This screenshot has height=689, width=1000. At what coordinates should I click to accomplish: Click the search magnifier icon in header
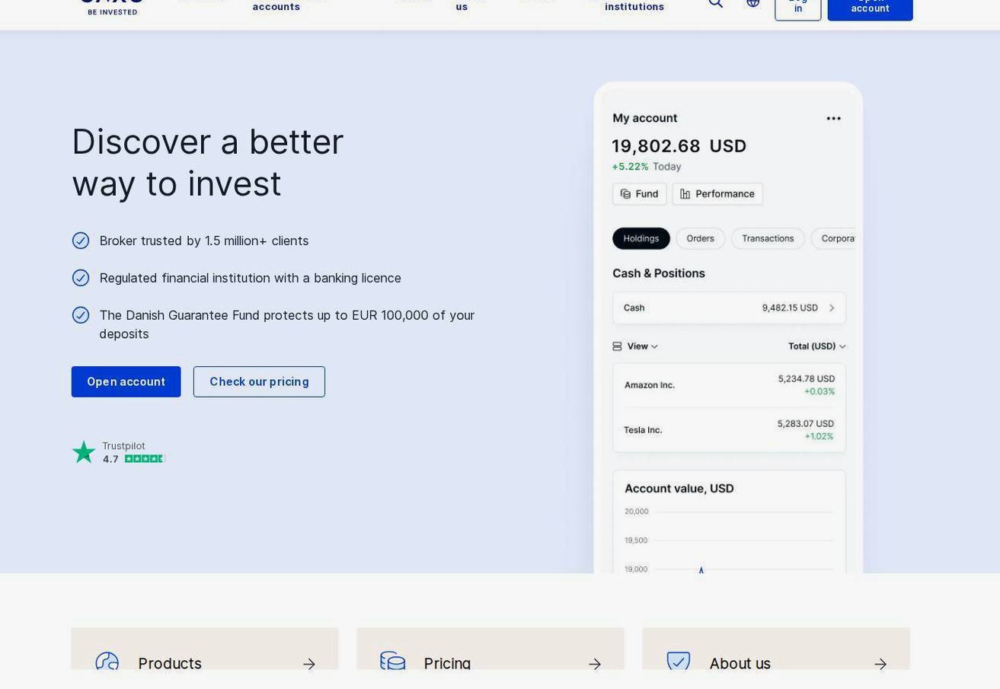(715, 2)
